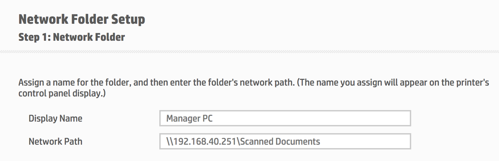This screenshot has height=161, width=499.
Task: Click the 'Network Path' field label
Action: [55, 141]
